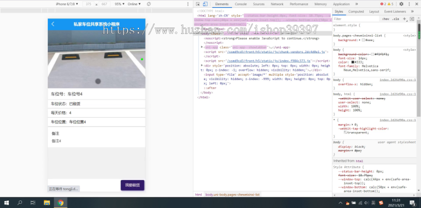Open the Memory tab
The image size is (421, 208).
[320, 4]
